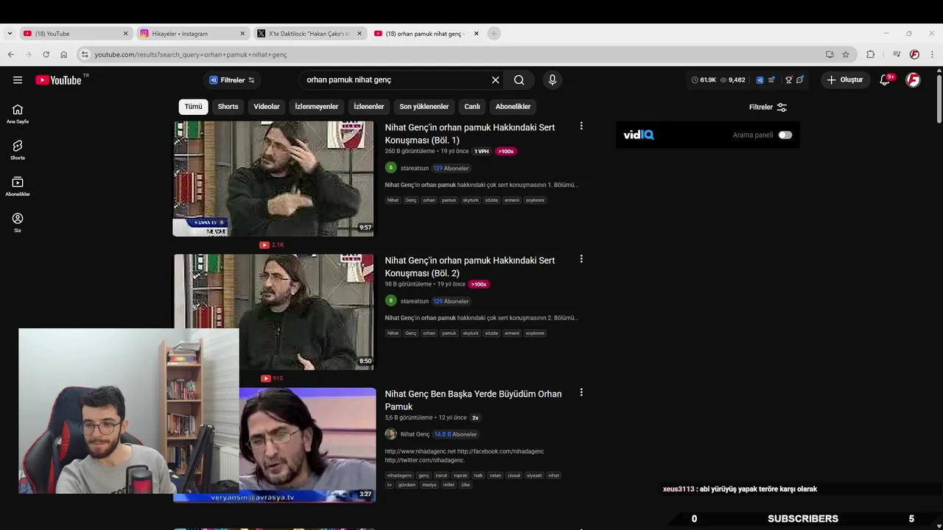The width and height of the screenshot is (943, 530).
Task: Open media controls in browser toolbar
Action: click(897, 54)
